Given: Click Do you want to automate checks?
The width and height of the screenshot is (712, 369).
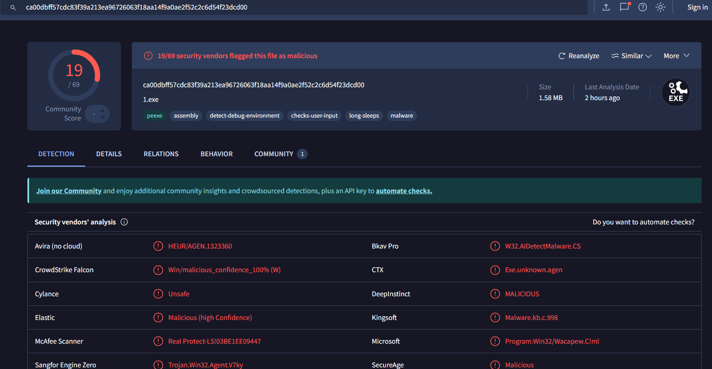Looking at the screenshot, I should [x=643, y=222].
